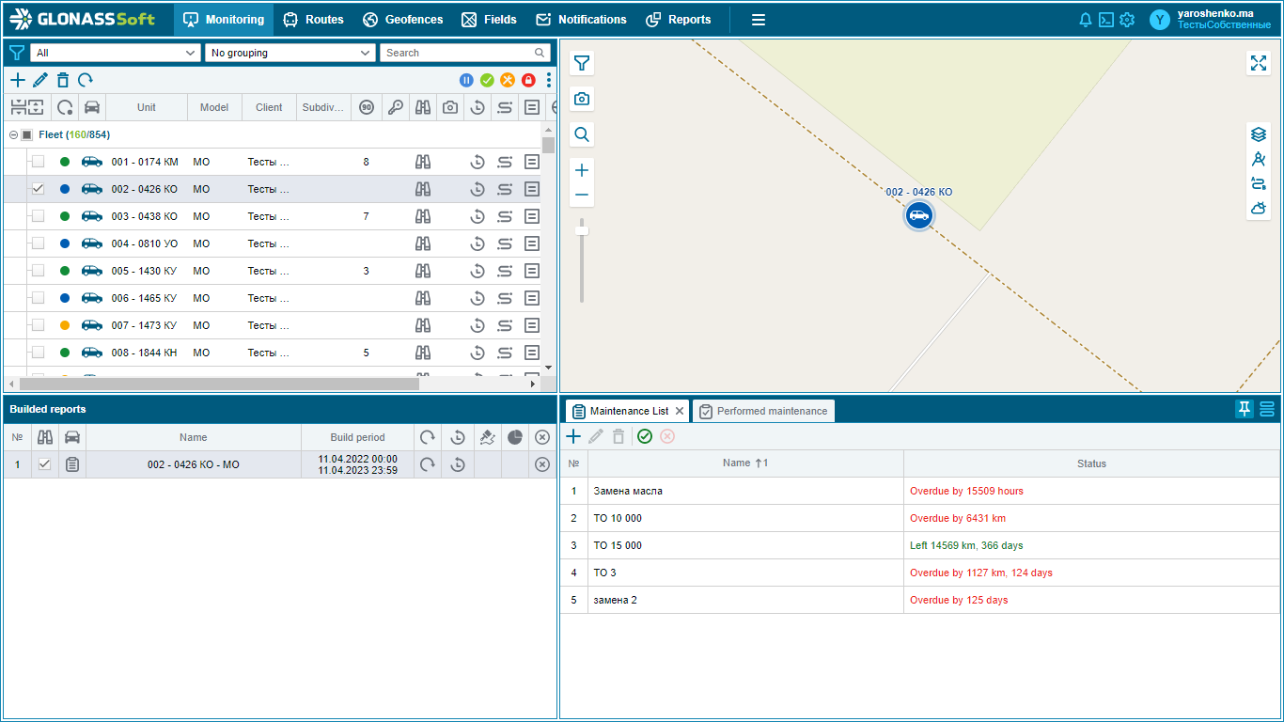This screenshot has height=722, width=1284.
Task: Zoom out on map with minus
Action: [x=582, y=196]
